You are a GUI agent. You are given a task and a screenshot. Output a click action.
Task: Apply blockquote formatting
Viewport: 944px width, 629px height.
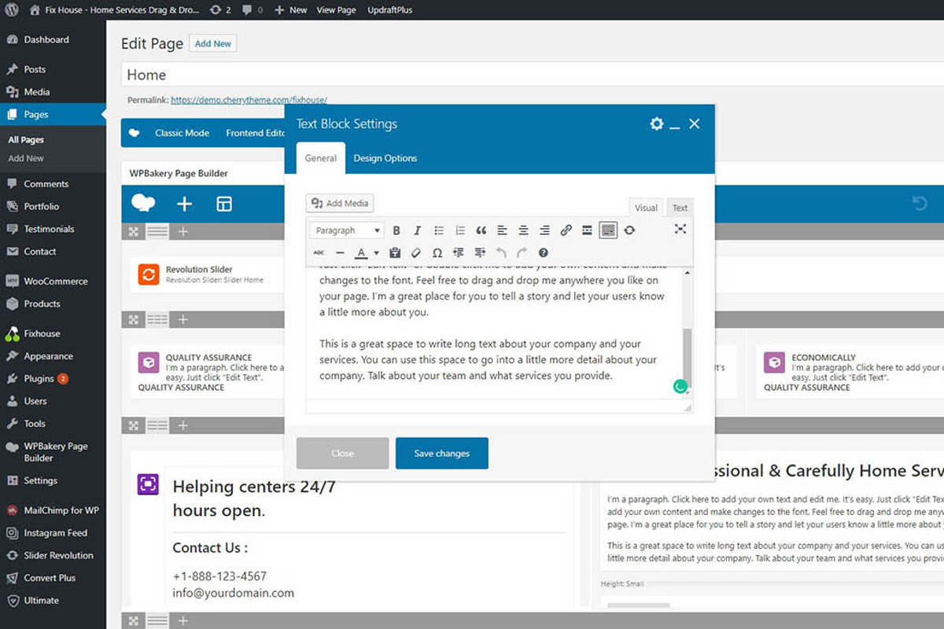tap(481, 230)
